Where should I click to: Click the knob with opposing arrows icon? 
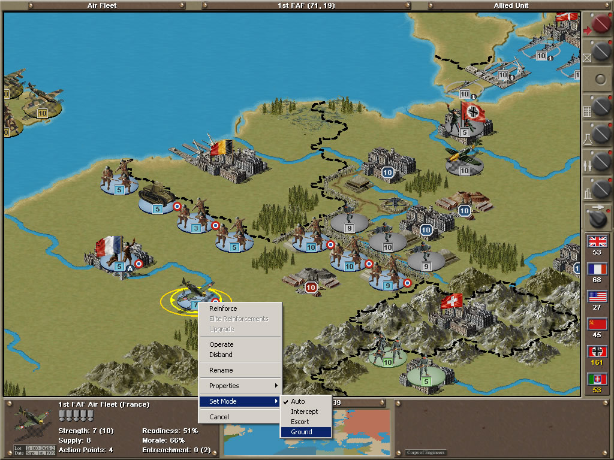(600, 161)
